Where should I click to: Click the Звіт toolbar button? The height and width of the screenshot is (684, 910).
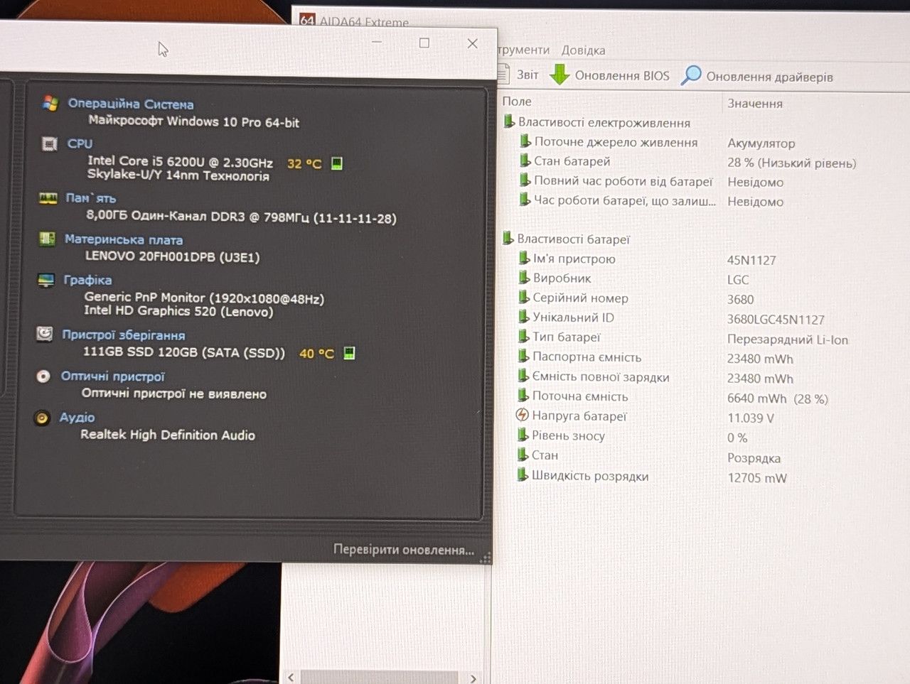coord(518,74)
